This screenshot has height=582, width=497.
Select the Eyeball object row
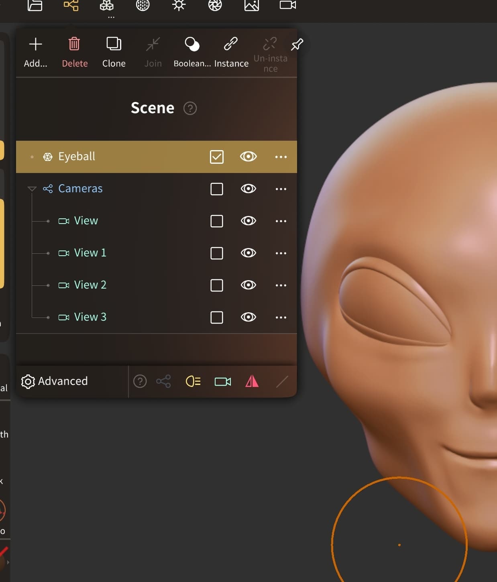[x=157, y=157]
